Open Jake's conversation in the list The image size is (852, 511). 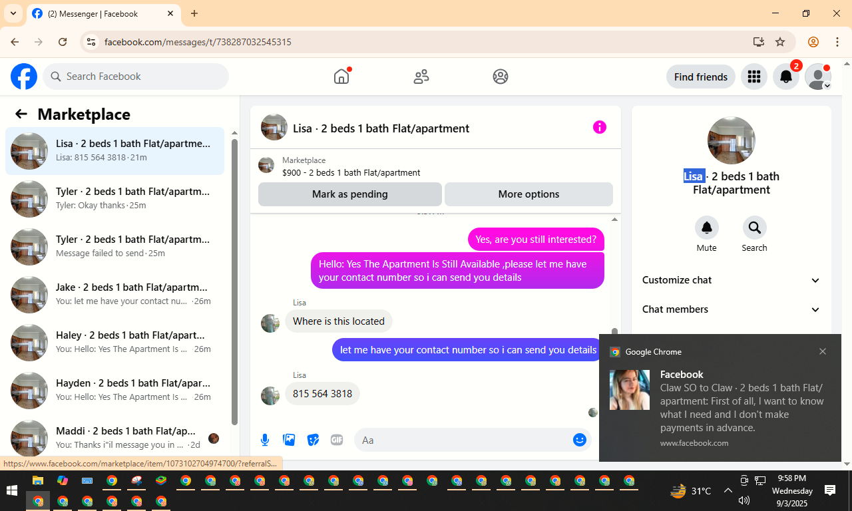(115, 295)
